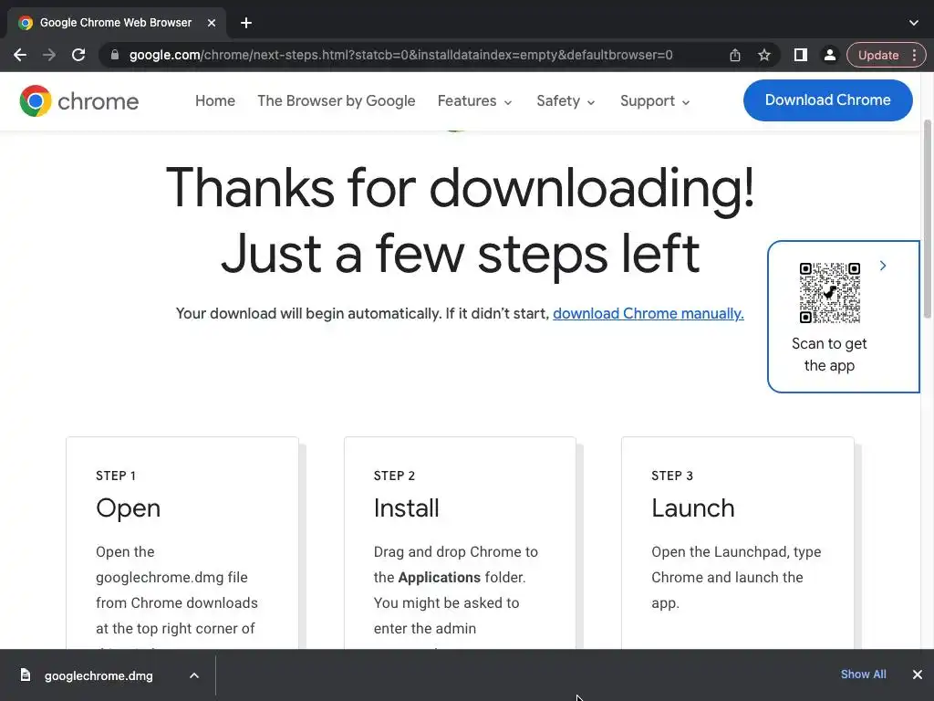
Task: Bookmark this page with the star icon
Action: pyautogui.click(x=764, y=55)
